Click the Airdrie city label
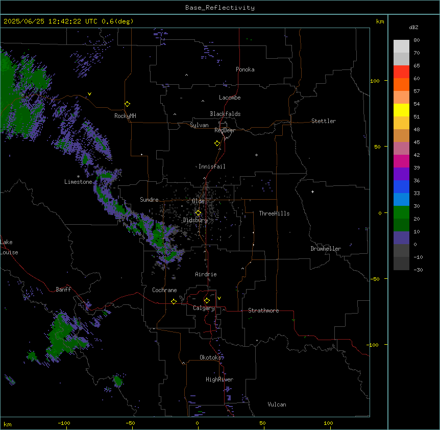 [206, 274]
